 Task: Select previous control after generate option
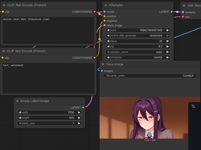[x=108, y=36]
